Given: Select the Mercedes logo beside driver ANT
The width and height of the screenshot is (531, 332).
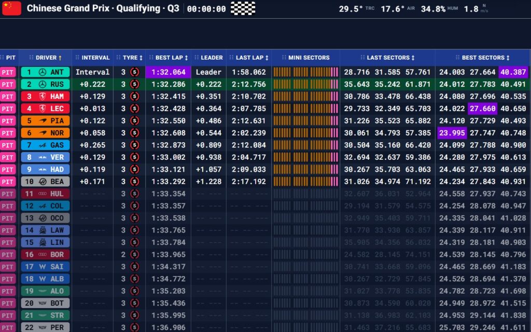Looking at the screenshot, I should click(41, 72).
